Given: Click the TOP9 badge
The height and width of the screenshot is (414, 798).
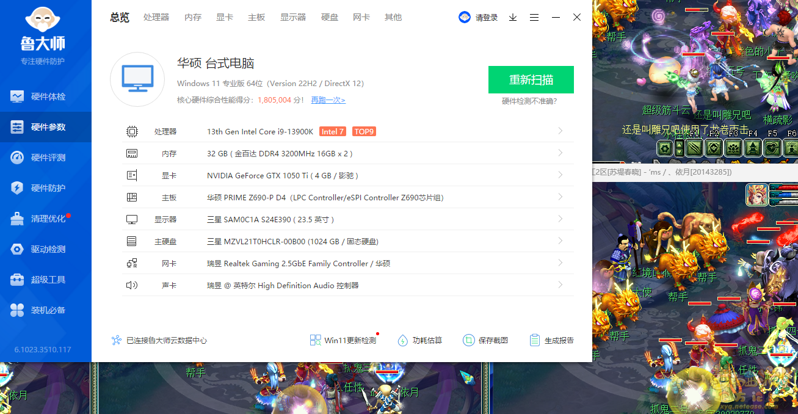Looking at the screenshot, I should [364, 131].
